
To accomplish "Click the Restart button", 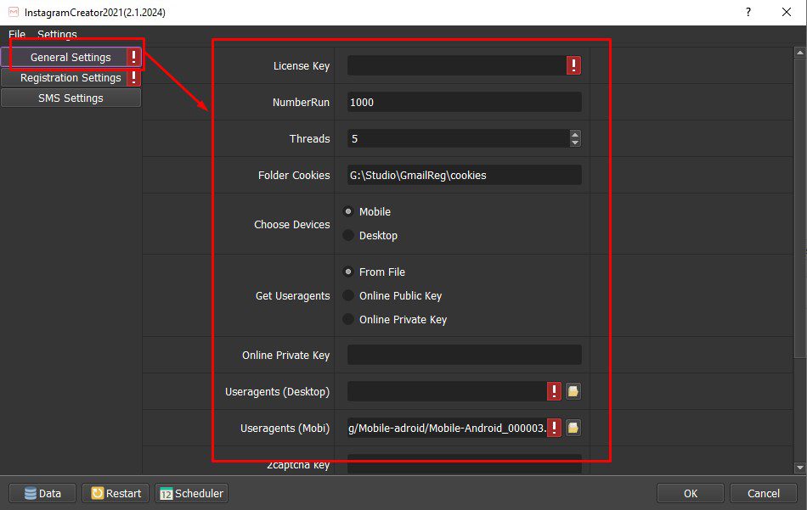I will 116,494.
